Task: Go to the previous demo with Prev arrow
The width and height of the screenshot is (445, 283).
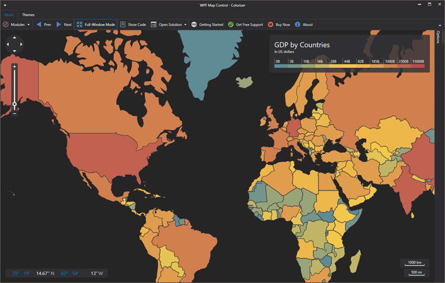Action: point(39,24)
